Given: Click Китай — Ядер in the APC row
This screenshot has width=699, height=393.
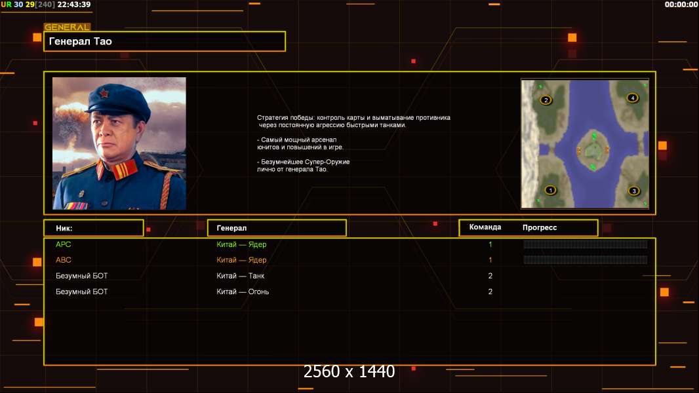Looking at the screenshot, I should [x=241, y=244].
